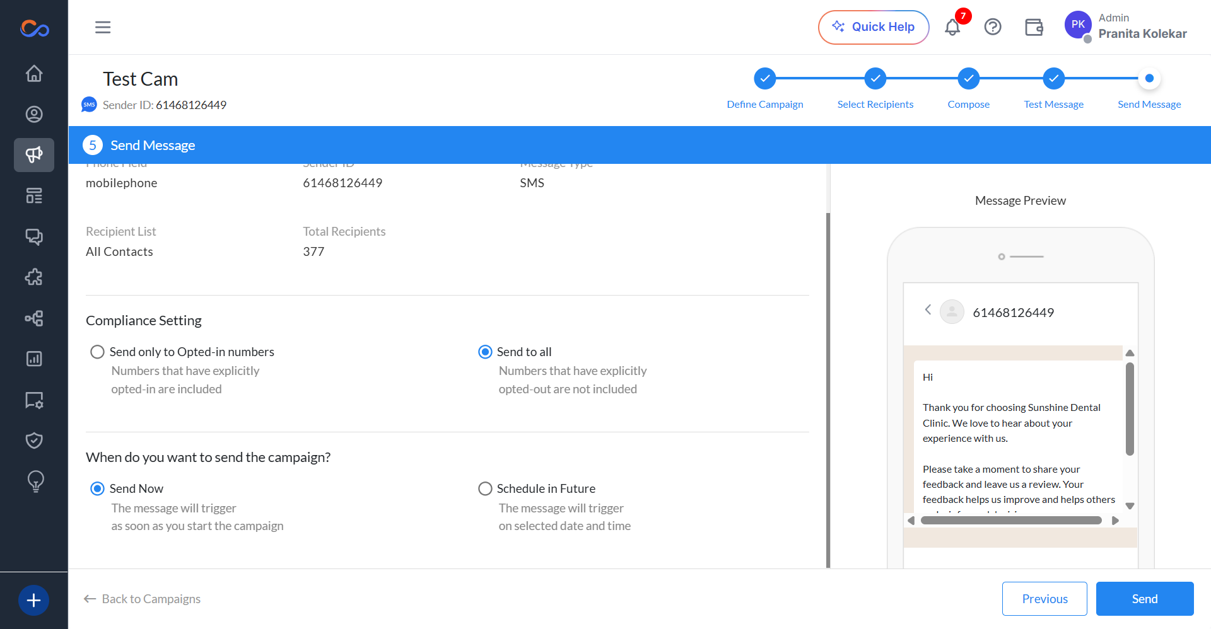This screenshot has width=1211, height=629.
Task: Open the Pranita Kolekar profile menu
Action: click(1126, 26)
